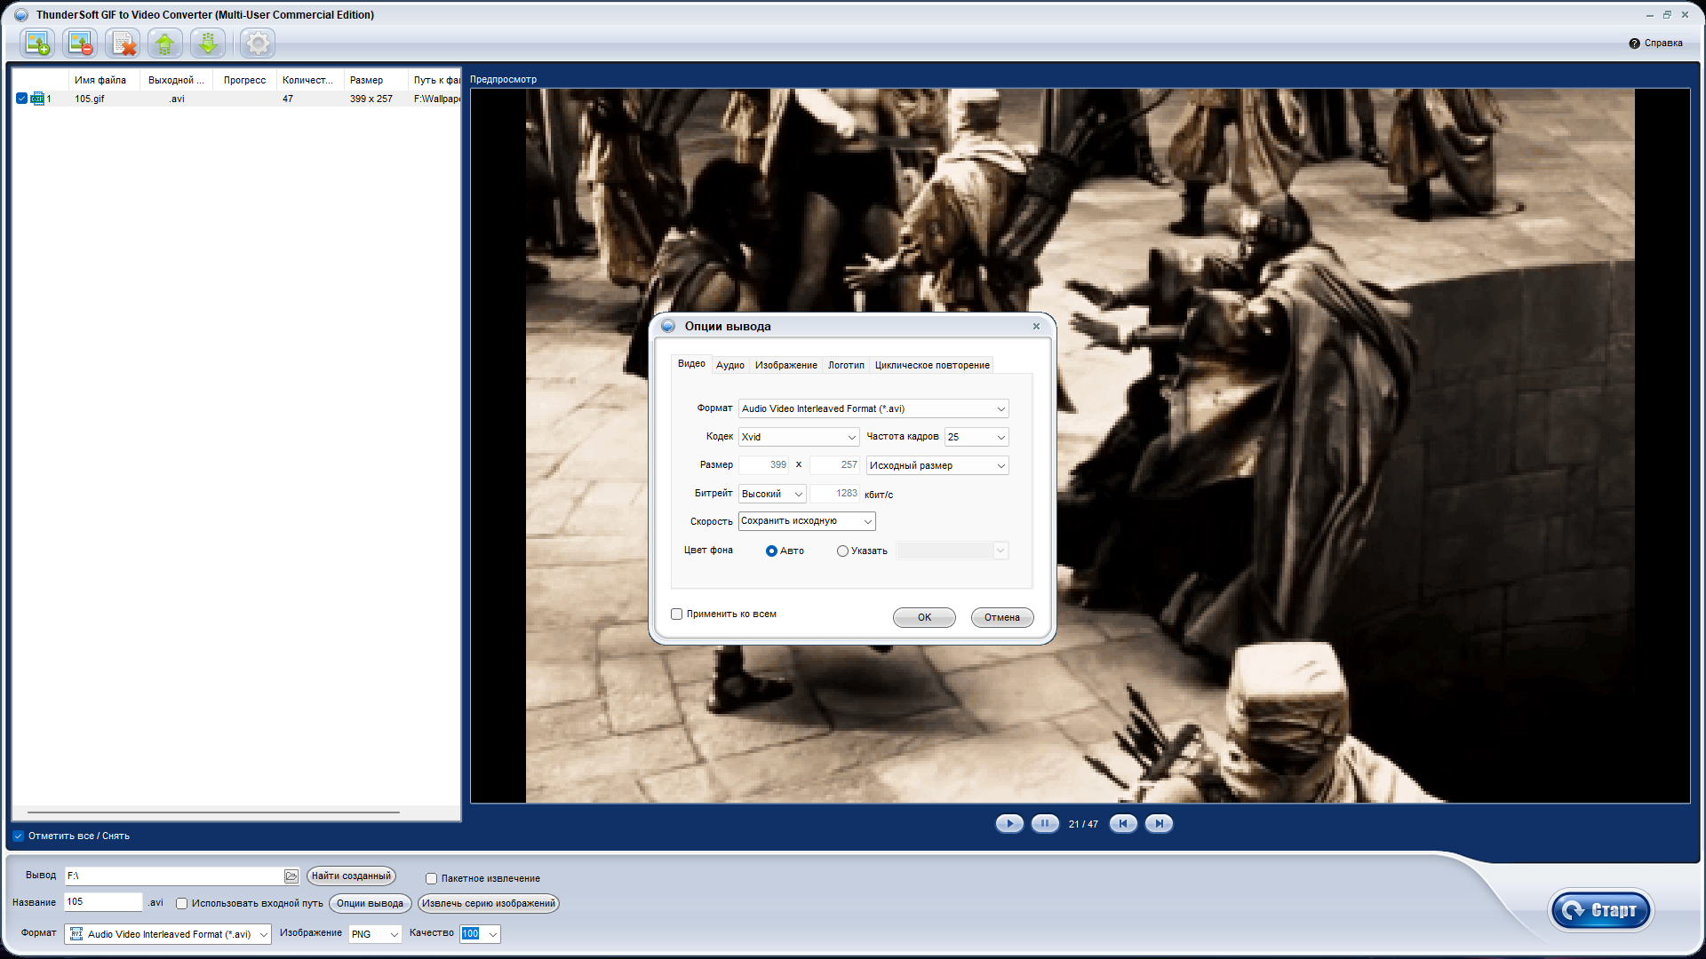Enable the Применить ко всем checkbox
1706x959 pixels.
[x=677, y=614]
